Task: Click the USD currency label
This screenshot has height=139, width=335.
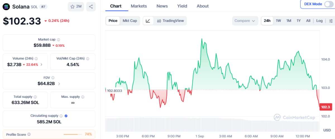Action: point(327,130)
